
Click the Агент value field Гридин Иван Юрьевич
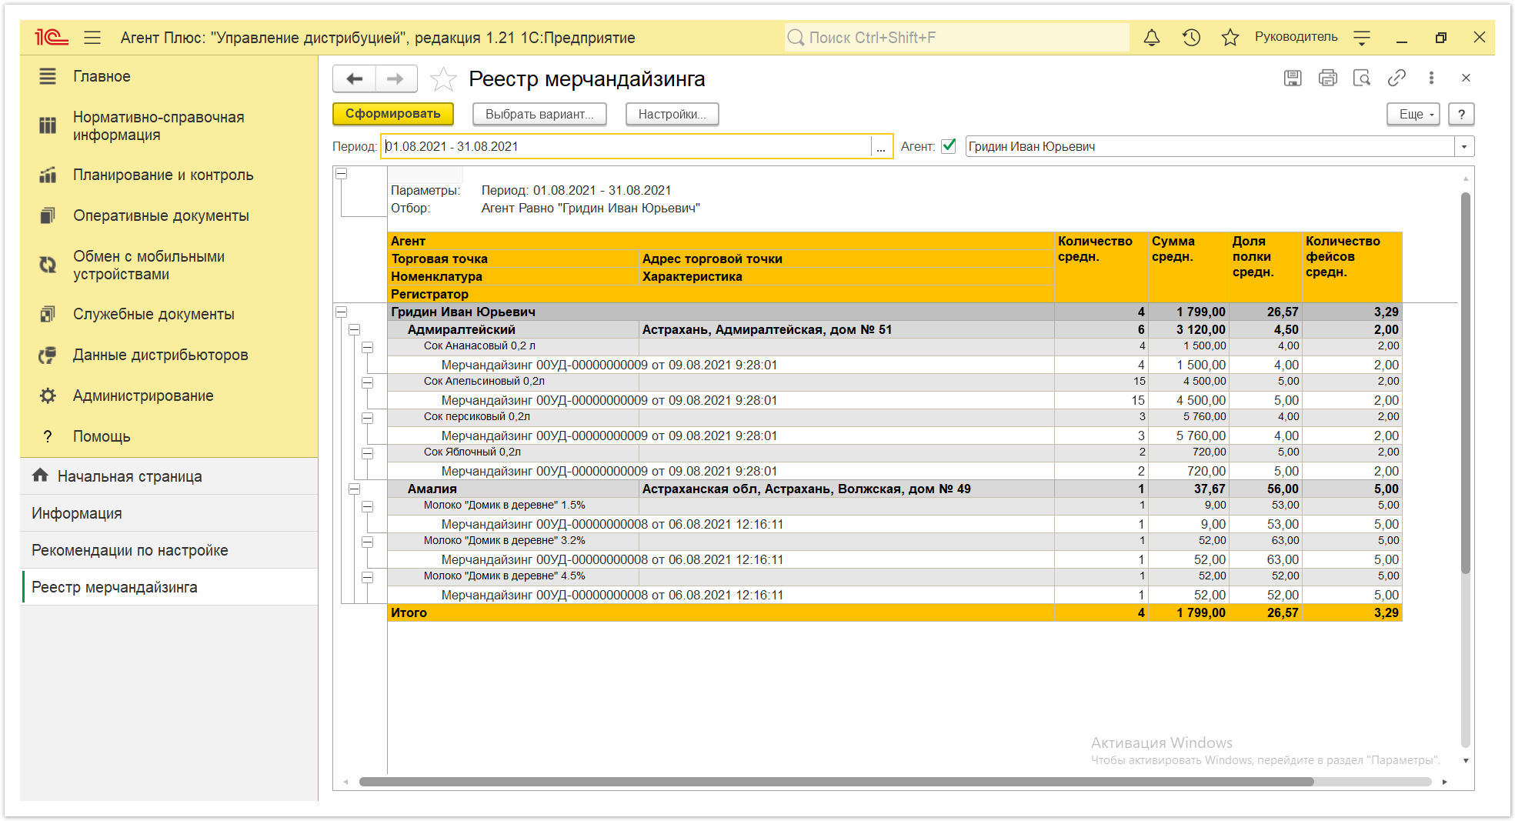[1210, 146]
